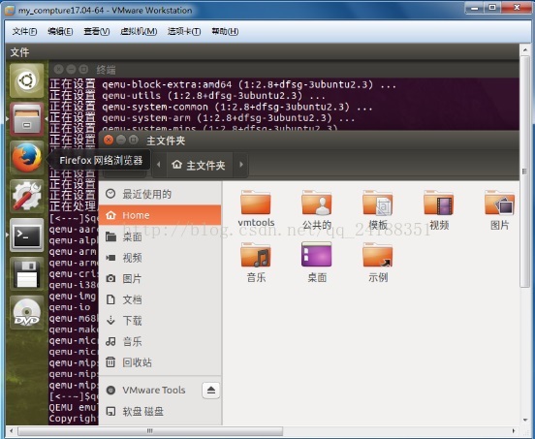
Task: Open the purple 桌面 desktop folder icon
Action: pyautogui.click(x=317, y=262)
